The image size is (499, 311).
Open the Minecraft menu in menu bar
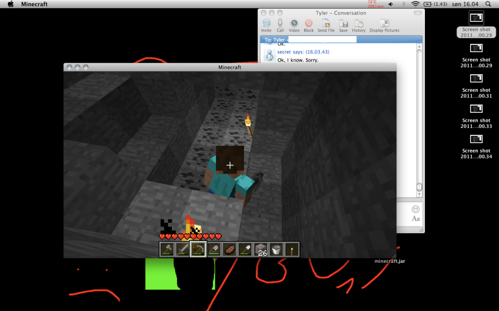click(34, 4)
